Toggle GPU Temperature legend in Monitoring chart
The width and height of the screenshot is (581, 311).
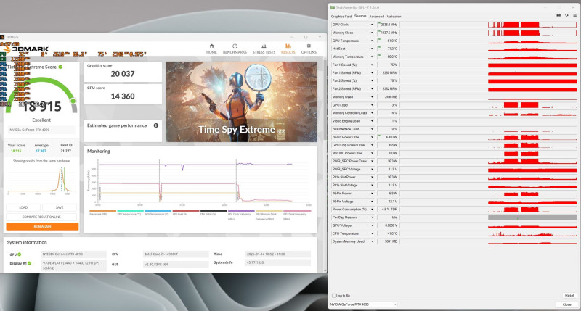(158, 212)
